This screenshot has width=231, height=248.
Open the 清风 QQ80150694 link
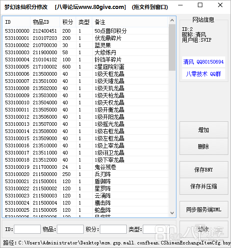(204, 62)
